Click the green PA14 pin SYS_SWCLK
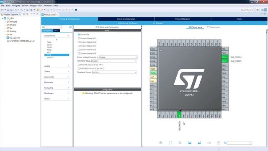The image size is (268, 151). [x=224, y=57]
